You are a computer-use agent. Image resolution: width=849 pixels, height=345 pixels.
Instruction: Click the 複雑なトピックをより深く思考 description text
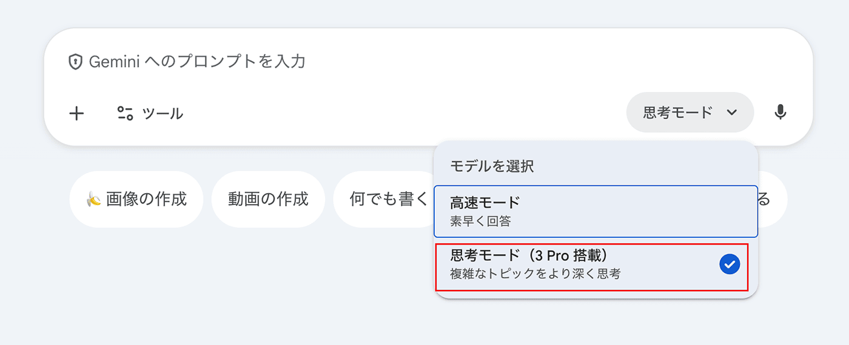click(535, 274)
